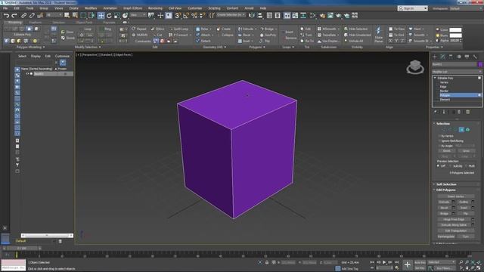Open the Modifier List dropdown
The height and width of the screenshot is (272, 484).
click(457, 72)
